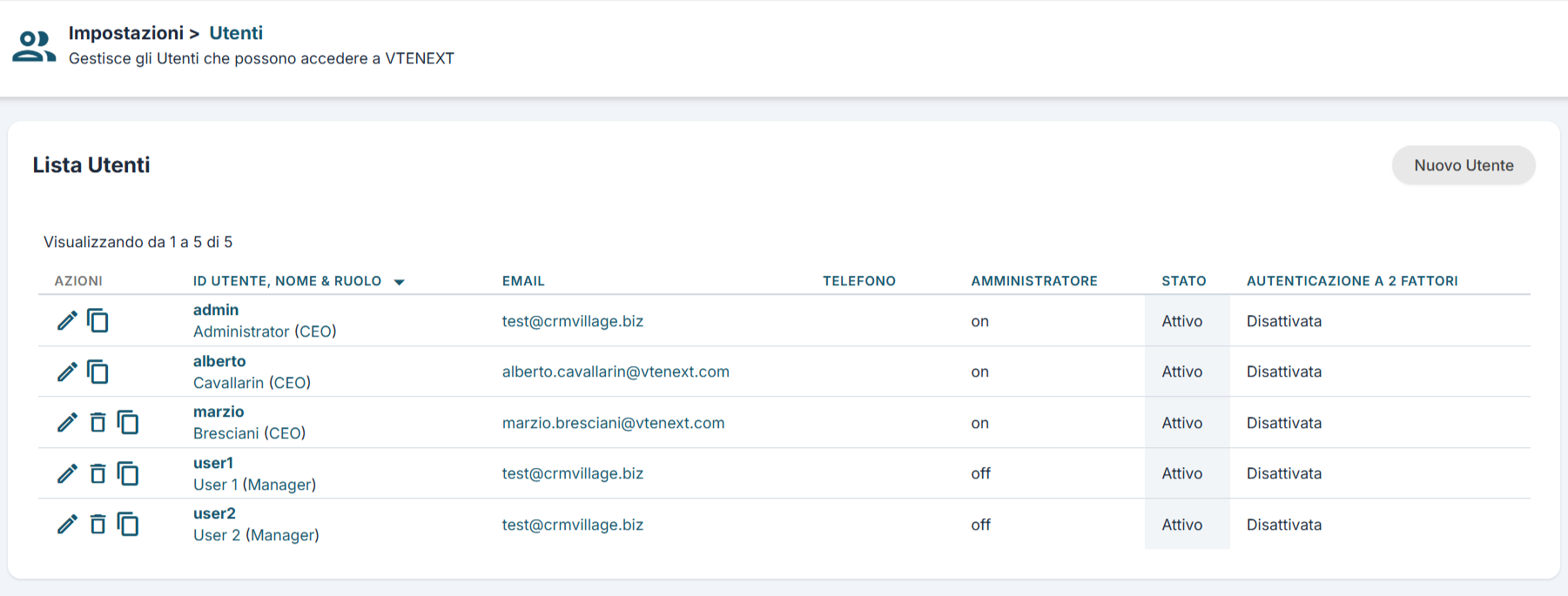Screen dimensions: 1568x596
Task: Click User 1 (Manager) text
Action: pyautogui.click(x=254, y=485)
